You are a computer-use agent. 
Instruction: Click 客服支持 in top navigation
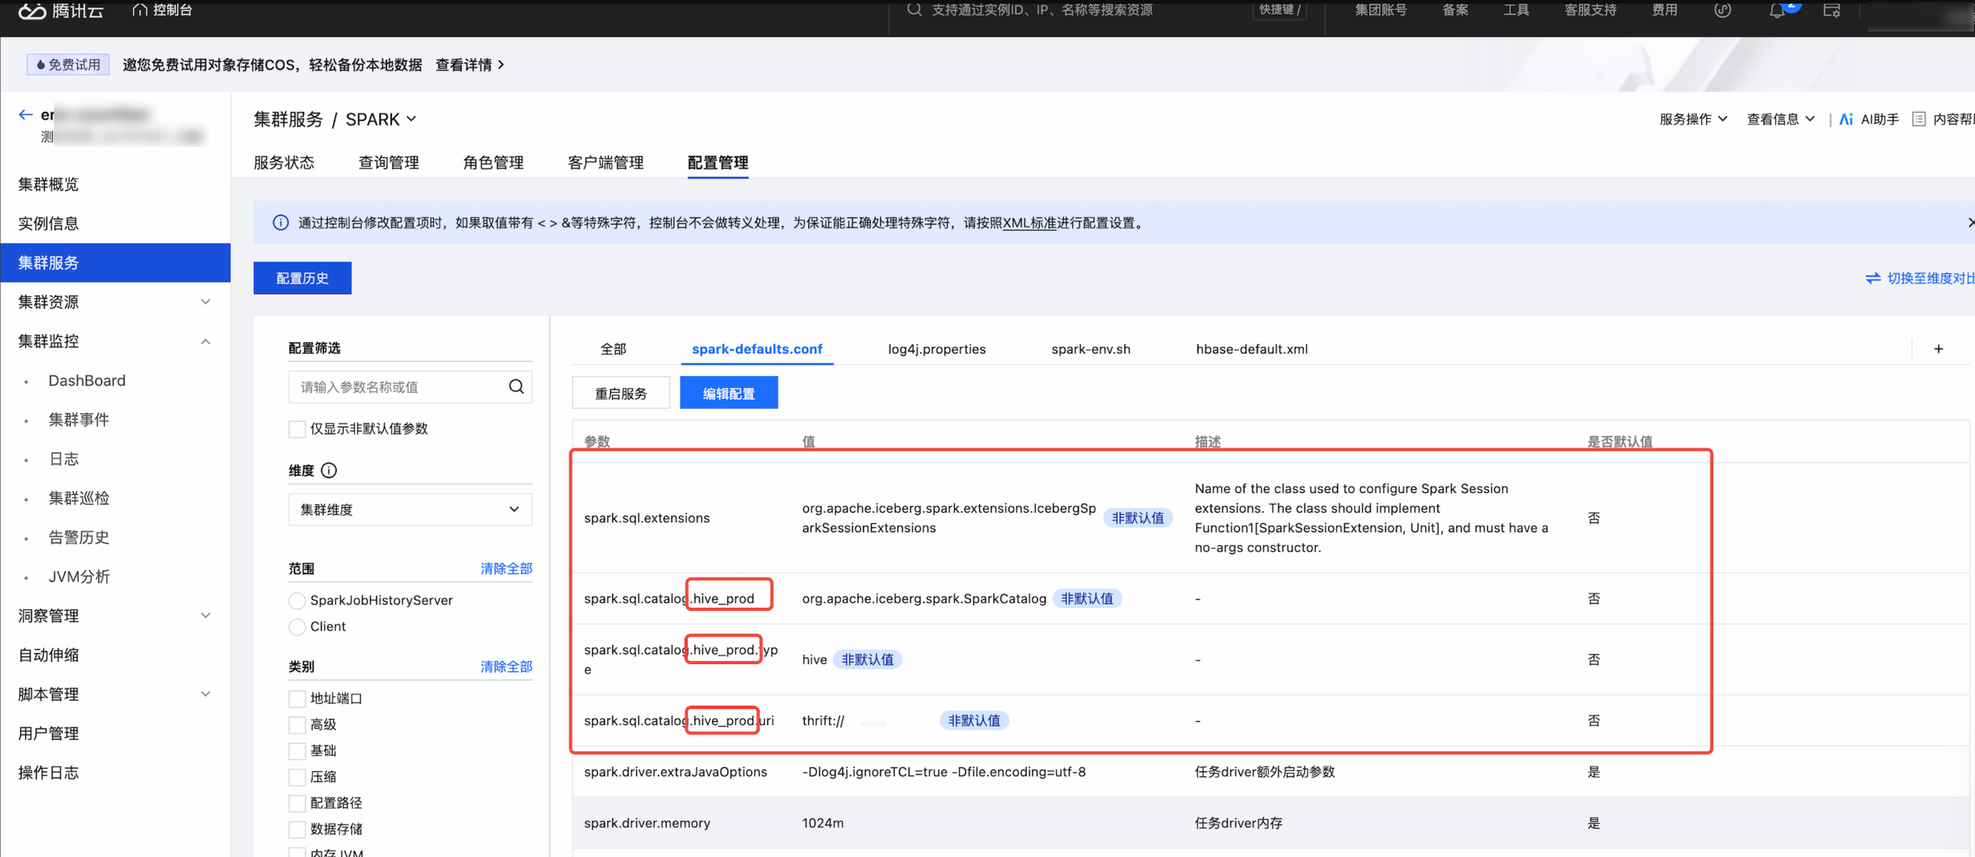click(1590, 10)
